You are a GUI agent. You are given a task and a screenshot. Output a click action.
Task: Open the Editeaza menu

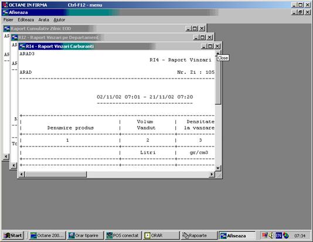[x=26, y=20]
